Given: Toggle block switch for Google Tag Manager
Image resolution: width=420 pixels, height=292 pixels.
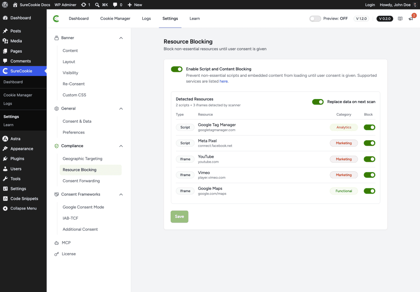Looking at the screenshot, I should pyautogui.click(x=370, y=127).
